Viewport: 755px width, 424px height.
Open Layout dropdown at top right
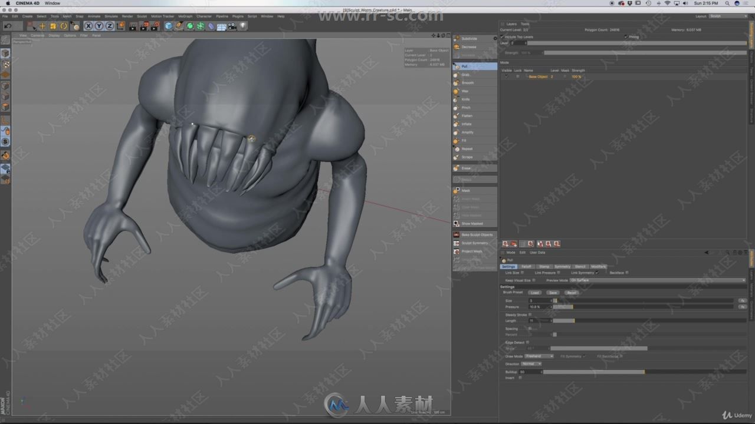(729, 16)
